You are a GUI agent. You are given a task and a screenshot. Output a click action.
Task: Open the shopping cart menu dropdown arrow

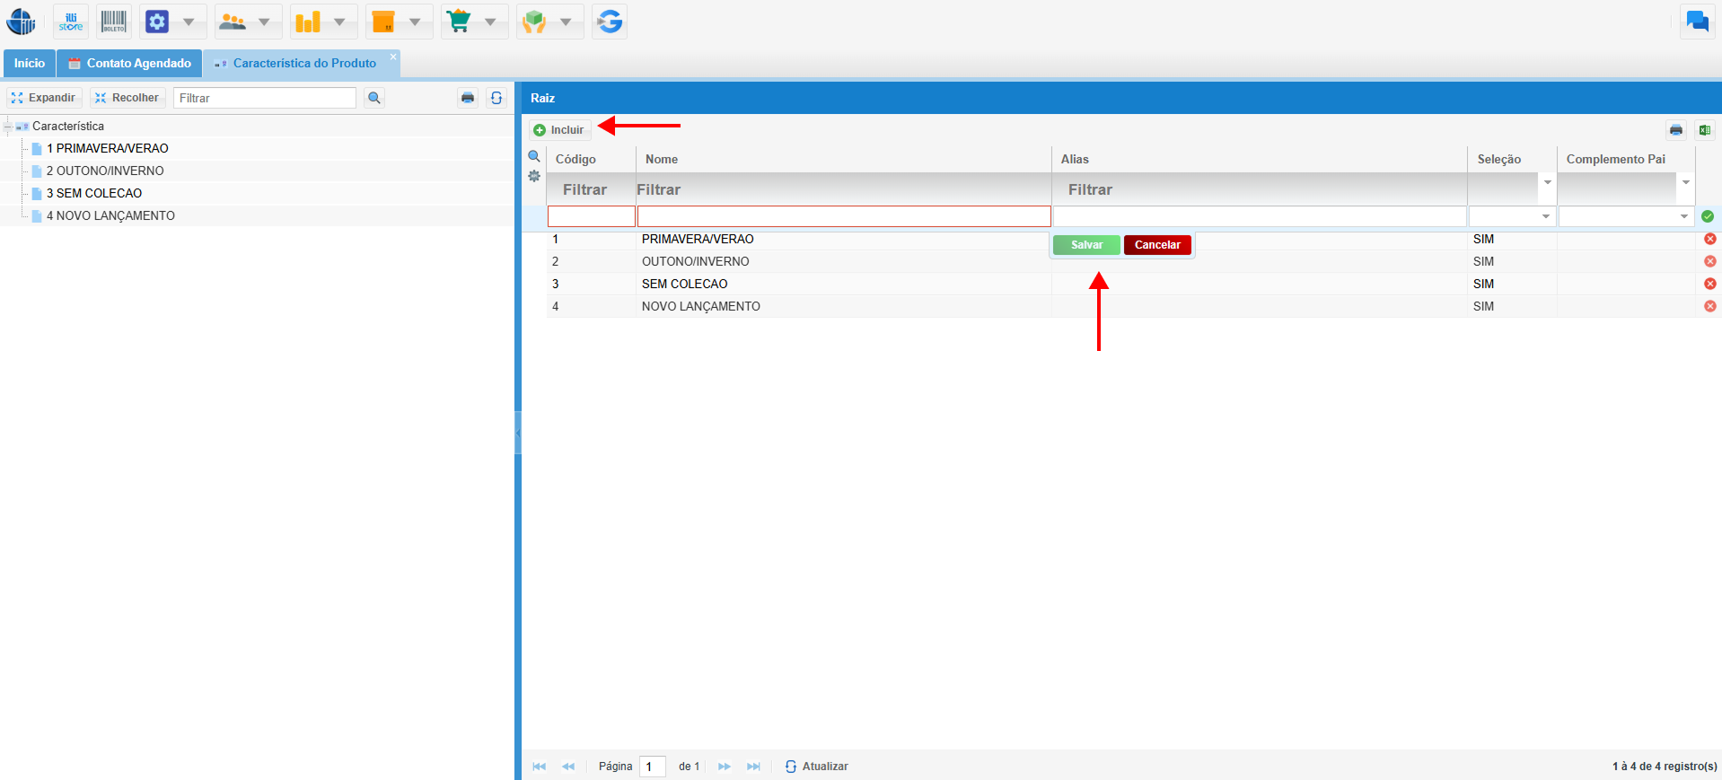point(490,22)
